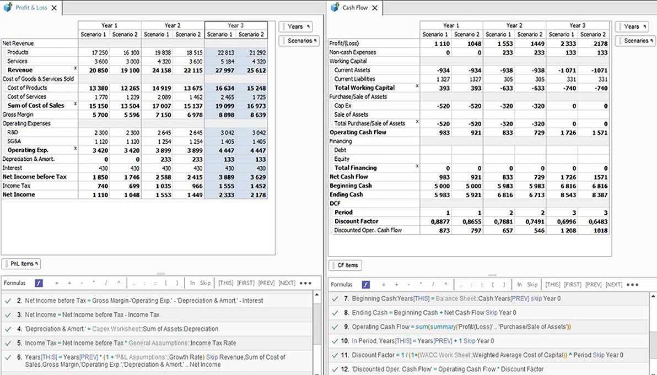Switch to the Cash Flow tab
Viewport: 657px width, 375px height.
pos(354,8)
